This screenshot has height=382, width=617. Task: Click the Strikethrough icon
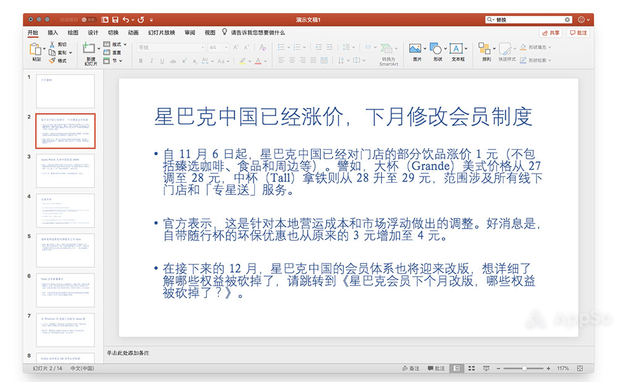click(173, 61)
